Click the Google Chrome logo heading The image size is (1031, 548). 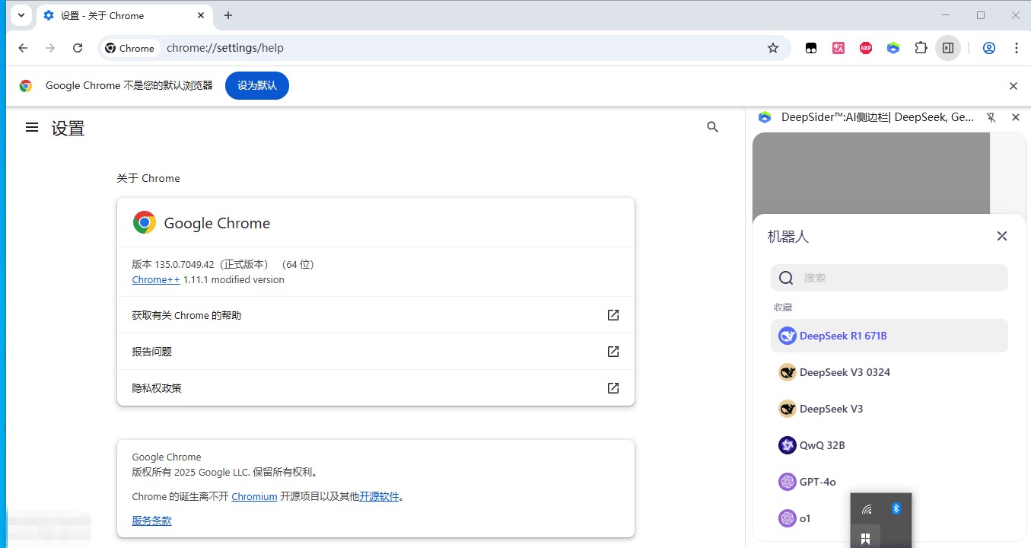click(202, 223)
